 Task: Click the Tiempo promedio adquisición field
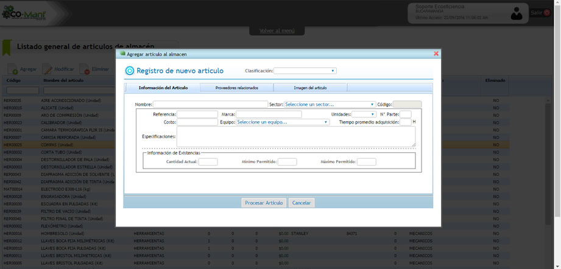406,122
